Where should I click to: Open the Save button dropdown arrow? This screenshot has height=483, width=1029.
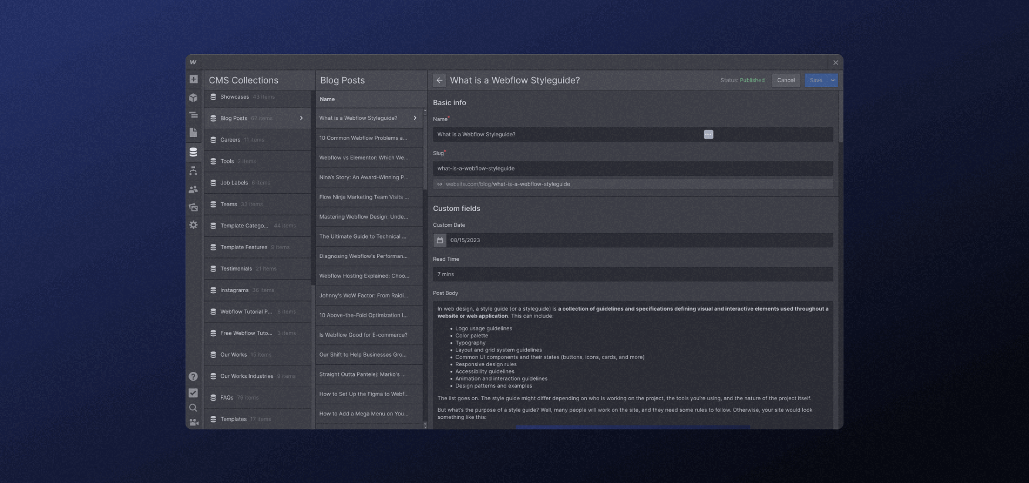[x=832, y=80]
